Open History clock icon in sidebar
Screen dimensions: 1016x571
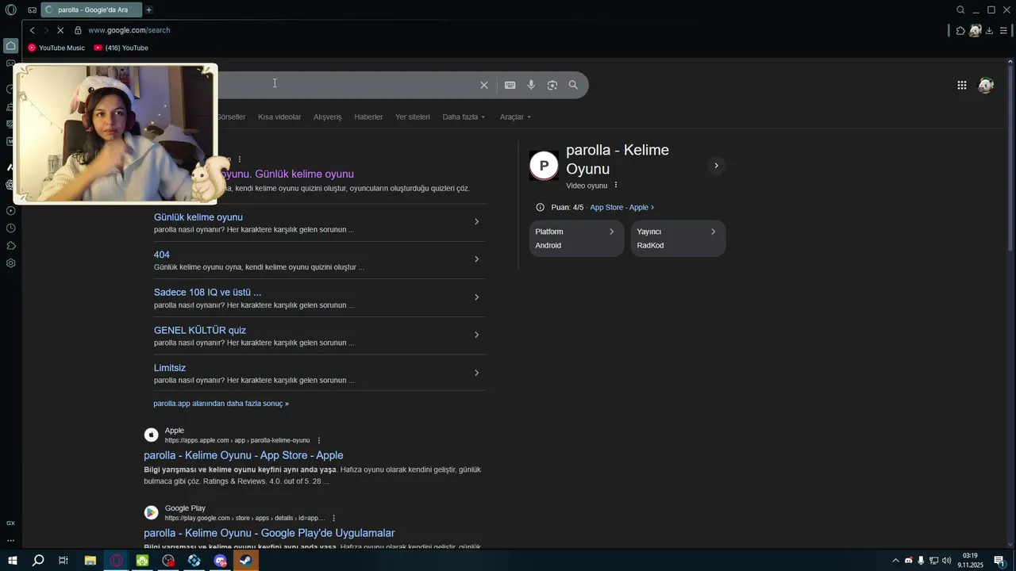[10, 228]
